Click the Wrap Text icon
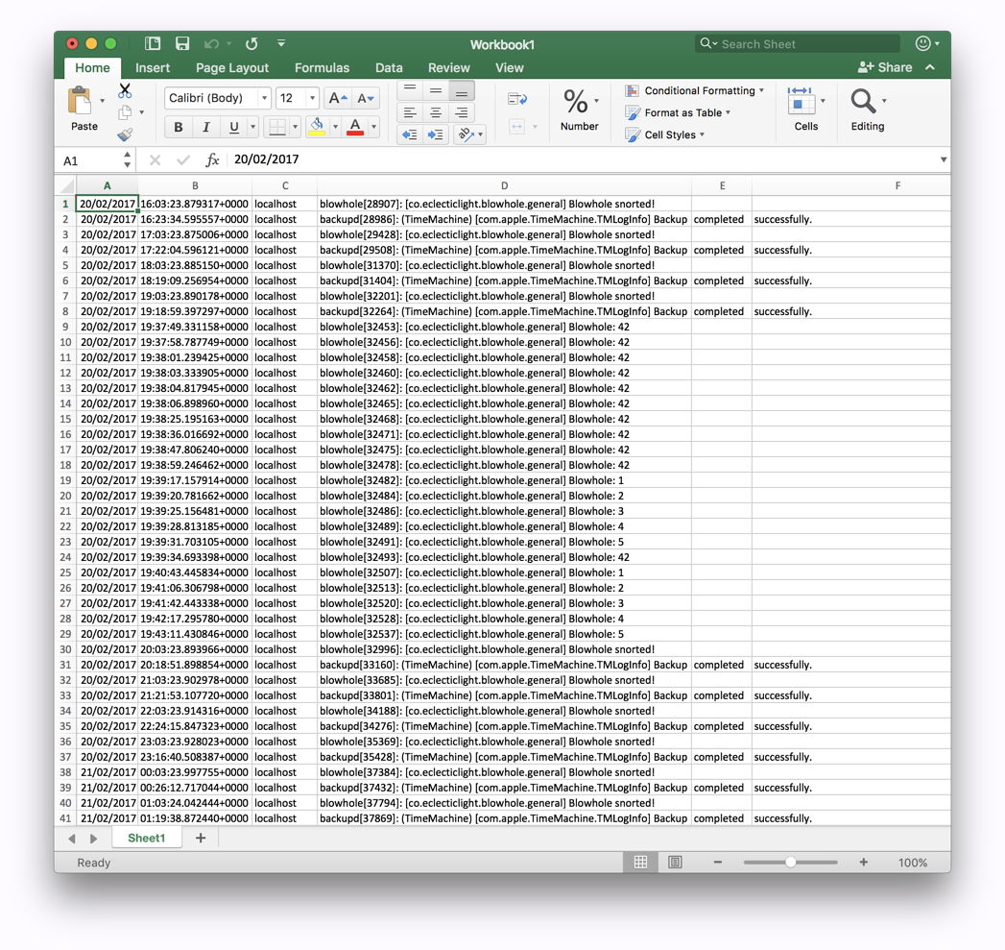The image size is (1005, 950). (517, 99)
